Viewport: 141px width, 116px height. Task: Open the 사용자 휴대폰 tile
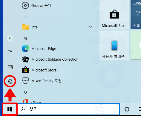pos(114,45)
